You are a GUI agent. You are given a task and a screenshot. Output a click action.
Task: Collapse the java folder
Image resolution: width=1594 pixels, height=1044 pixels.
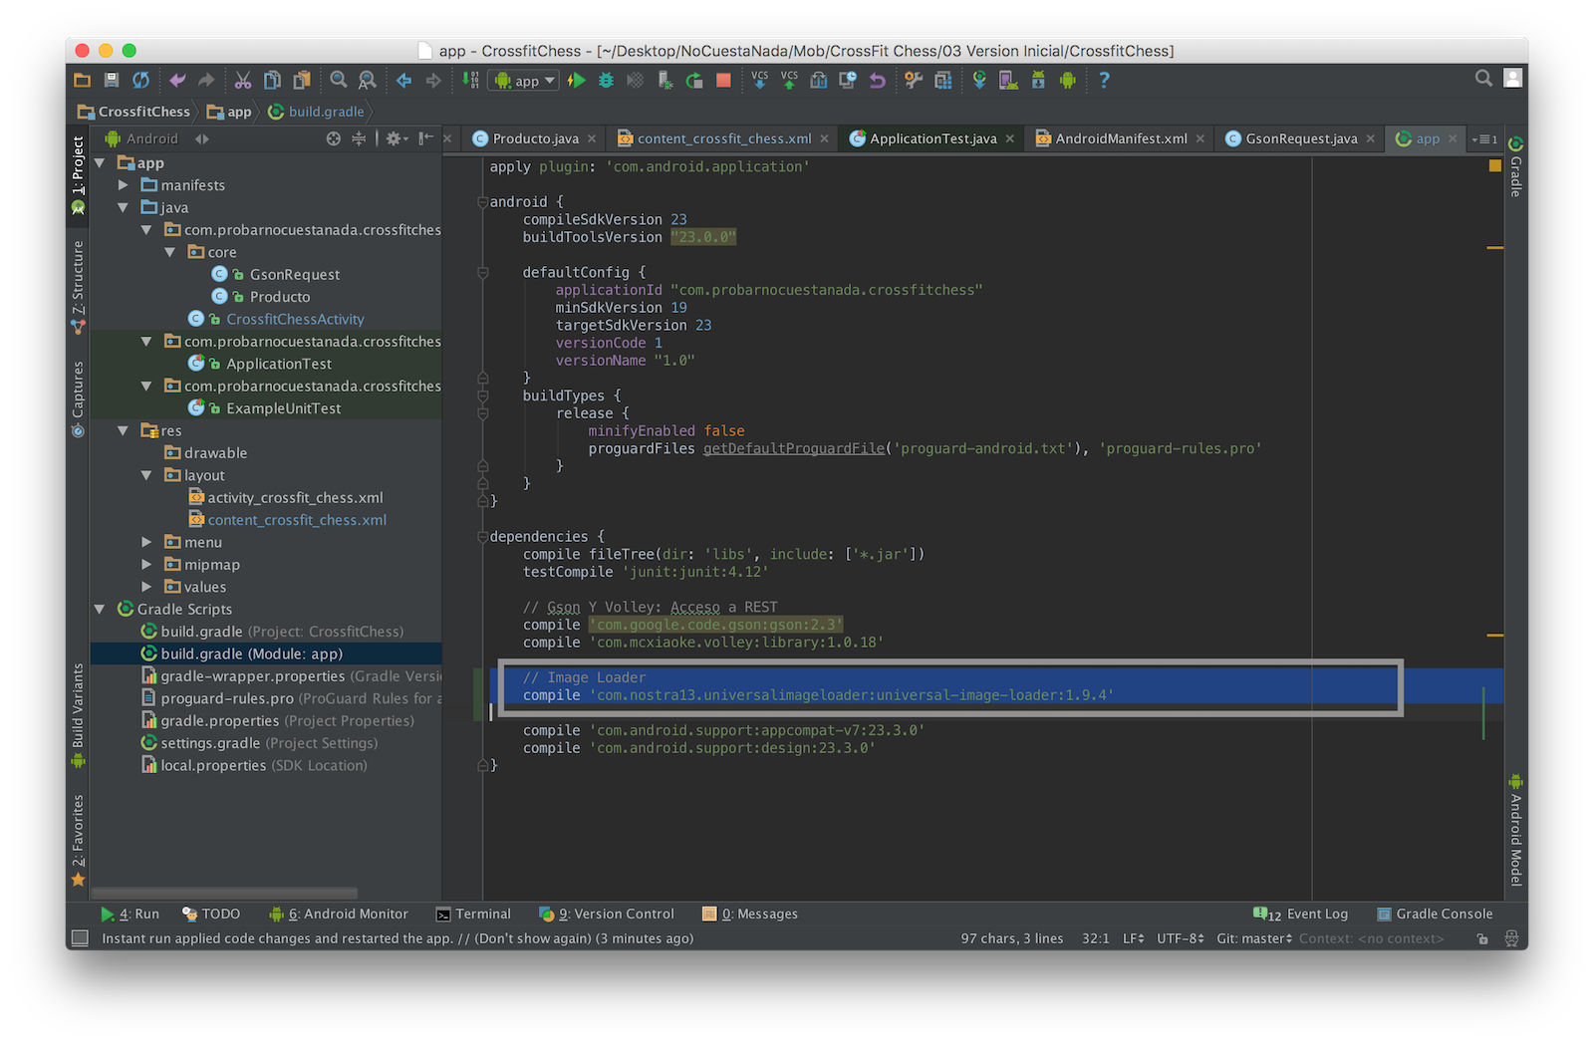pyautogui.click(x=123, y=207)
